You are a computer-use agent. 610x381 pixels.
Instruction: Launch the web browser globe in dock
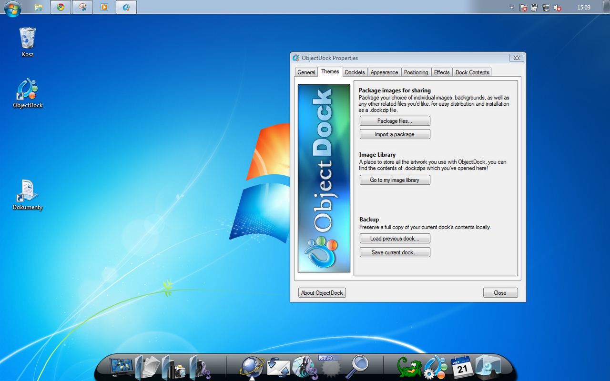252,367
